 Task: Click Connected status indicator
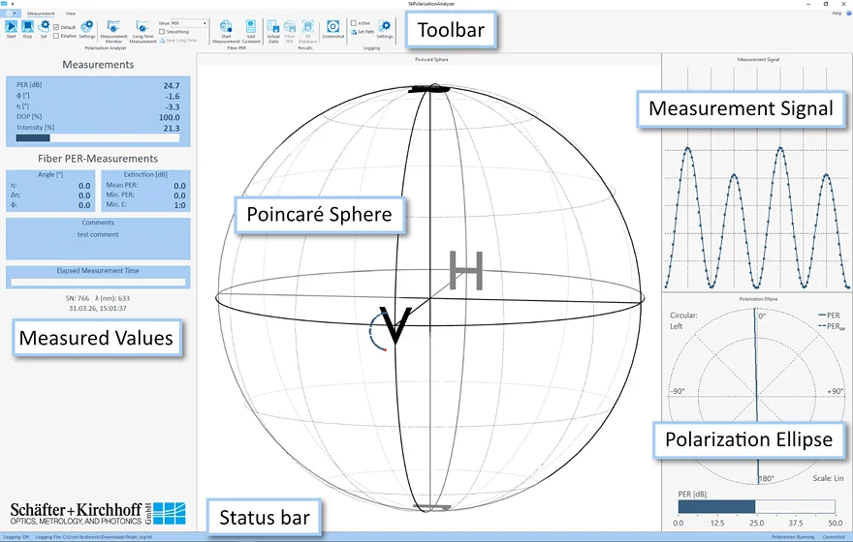pos(834,537)
